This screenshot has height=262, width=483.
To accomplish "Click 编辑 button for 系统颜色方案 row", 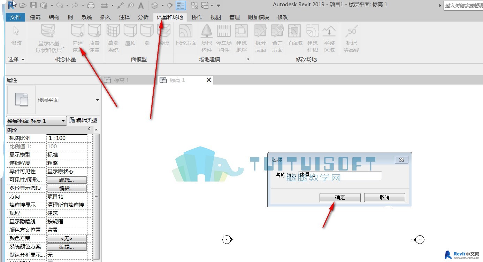I will coord(67,247).
